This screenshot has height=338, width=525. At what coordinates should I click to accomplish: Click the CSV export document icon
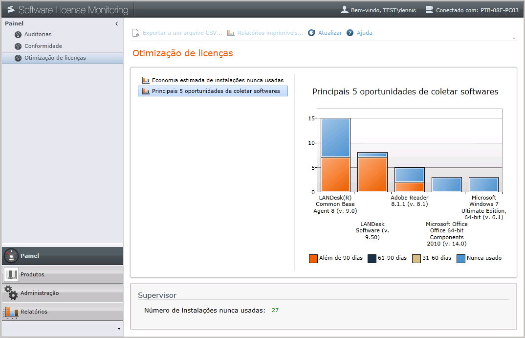point(135,33)
